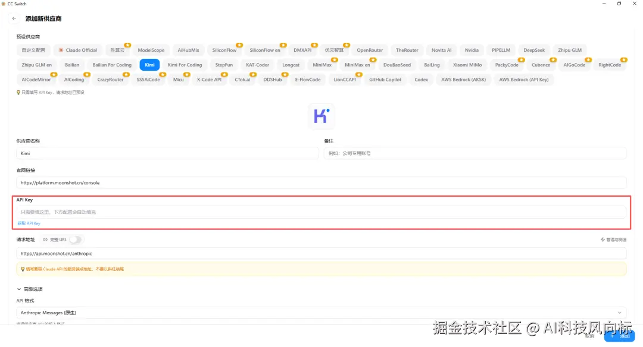The height and width of the screenshot is (347, 643).
Task: Collapse the 高级选项 section
Action: click(x=20, y=289)
